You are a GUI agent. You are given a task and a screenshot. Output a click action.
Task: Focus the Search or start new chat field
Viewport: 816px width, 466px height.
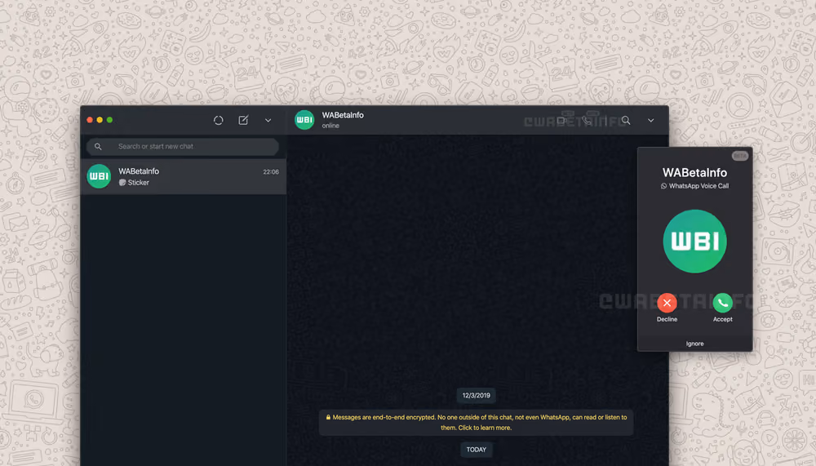click(x=183, y=146)
